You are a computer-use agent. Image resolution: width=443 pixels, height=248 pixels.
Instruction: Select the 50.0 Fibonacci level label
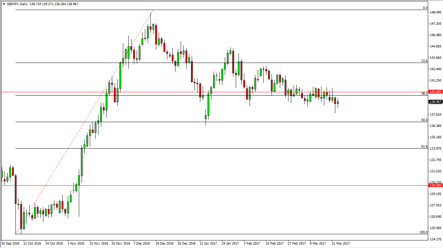tap(424, 120)
